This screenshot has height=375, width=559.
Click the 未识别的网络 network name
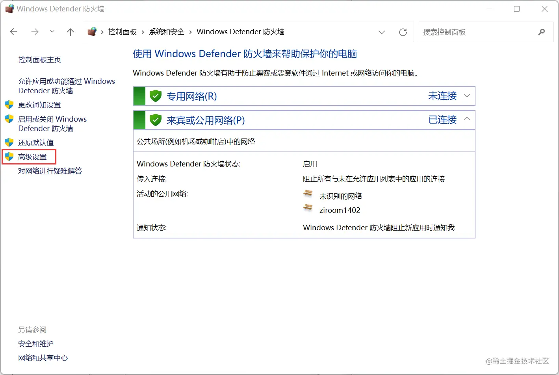tap(341, 196)
